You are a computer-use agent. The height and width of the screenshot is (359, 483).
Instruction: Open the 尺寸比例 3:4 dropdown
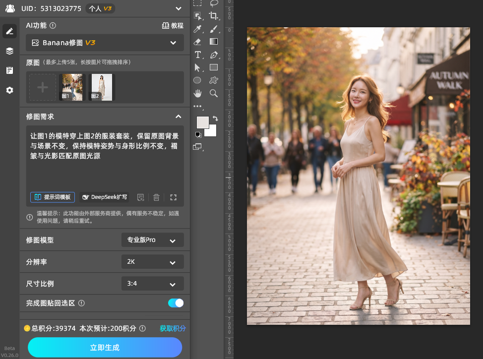tap(152, 284)
